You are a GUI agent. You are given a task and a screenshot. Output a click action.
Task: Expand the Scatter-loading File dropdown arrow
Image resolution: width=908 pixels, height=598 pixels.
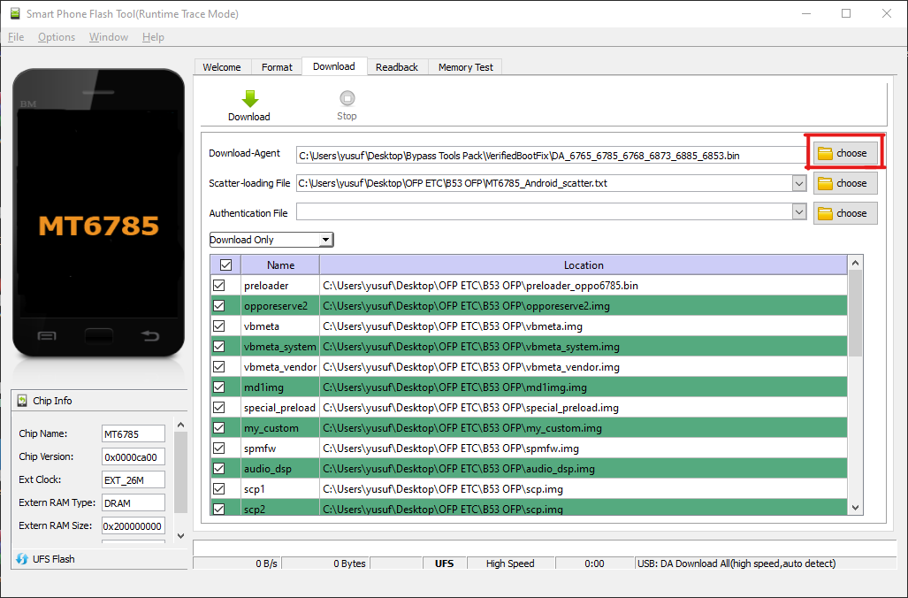799,184
